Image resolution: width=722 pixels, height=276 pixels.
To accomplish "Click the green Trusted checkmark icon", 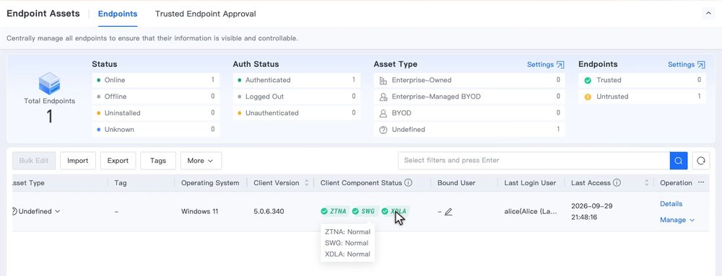I will [x=588, y=81].
